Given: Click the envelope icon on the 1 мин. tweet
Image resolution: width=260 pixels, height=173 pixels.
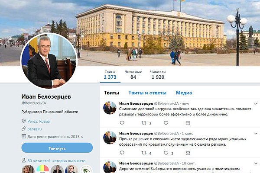Looking at the screenshot, I should pyautogui.click(x=188, y=153).
